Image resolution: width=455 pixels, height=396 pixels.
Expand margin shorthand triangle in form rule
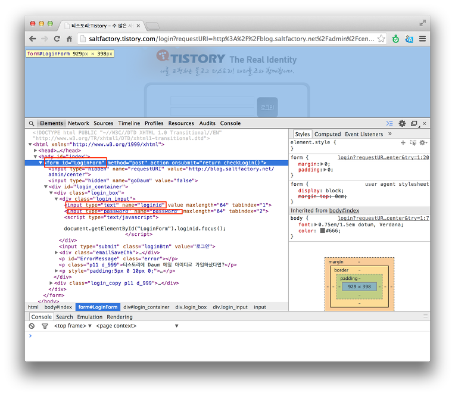click(x=322, y=164)
